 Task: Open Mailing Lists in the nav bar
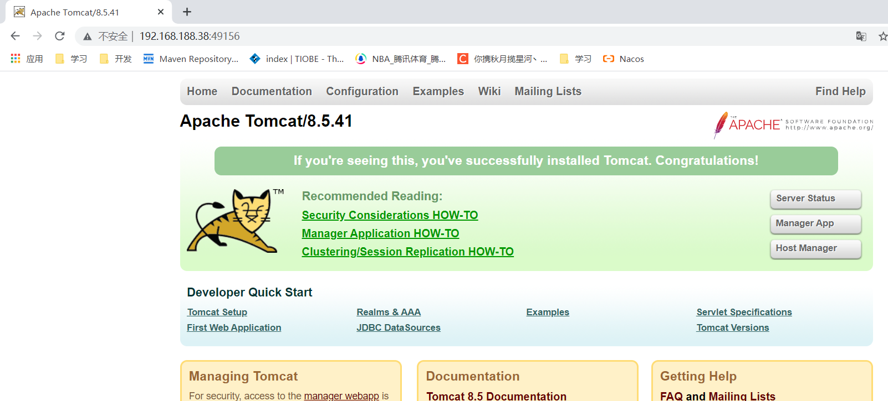pos(548,91)
